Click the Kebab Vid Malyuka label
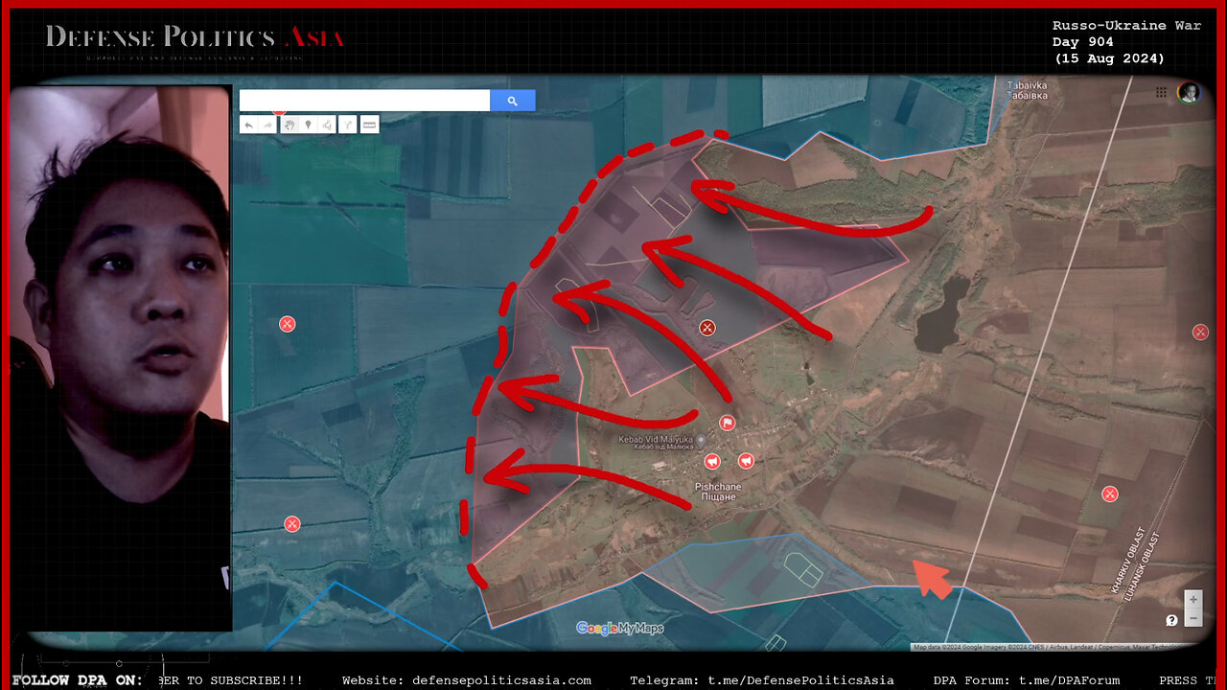Viewport: 1227px width, 690px height. point(655,444)
